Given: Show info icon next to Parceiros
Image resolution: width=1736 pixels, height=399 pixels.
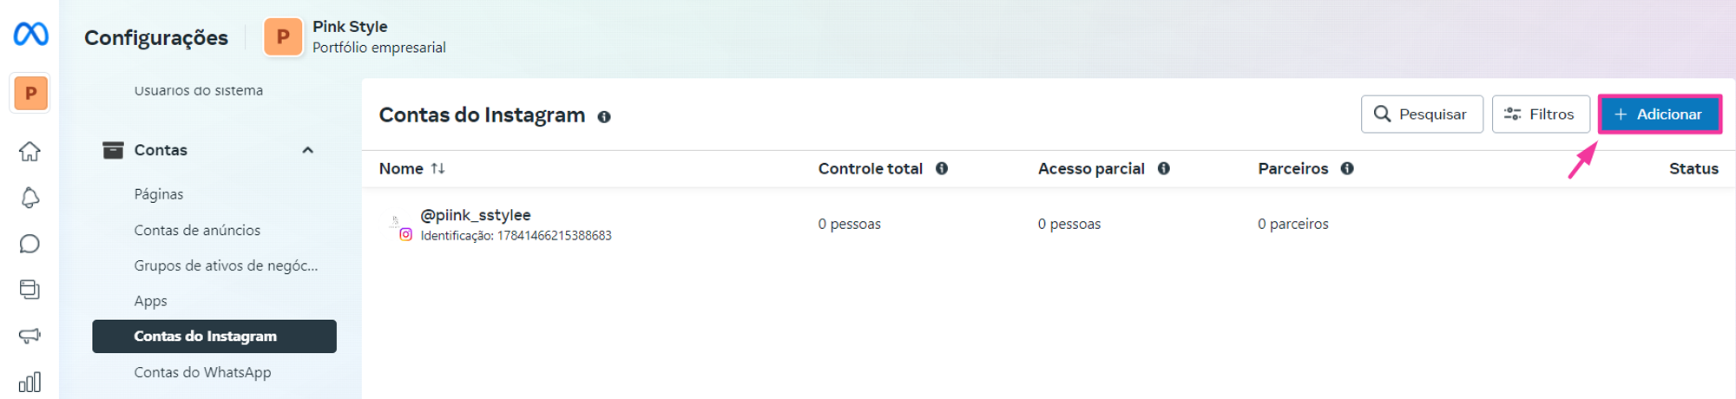Looking at the screenshot, I should (1347, 168).
